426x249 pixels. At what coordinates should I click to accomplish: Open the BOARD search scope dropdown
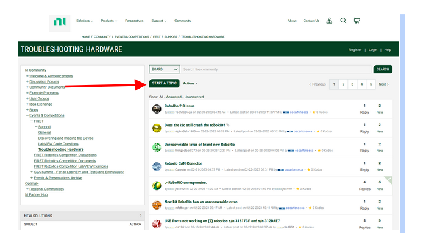pyautogui.click(x=165, y=69)
